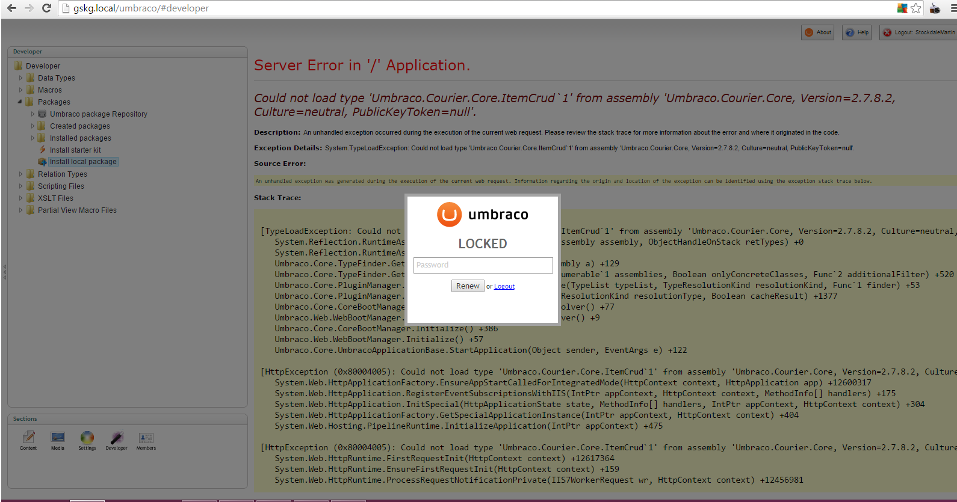Click the Scripting Files folder icon

pos(30,186)
